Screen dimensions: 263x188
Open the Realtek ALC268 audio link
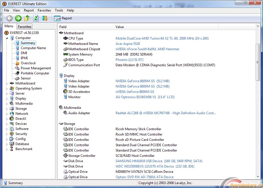pyautogui.click(x=166, y=113)
